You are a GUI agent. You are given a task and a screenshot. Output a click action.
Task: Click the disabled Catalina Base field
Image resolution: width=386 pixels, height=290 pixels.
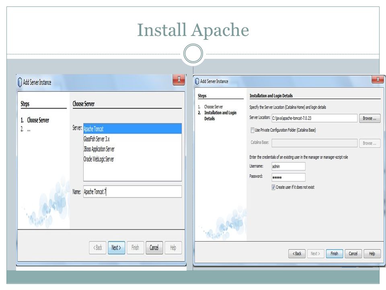(314, 143)
